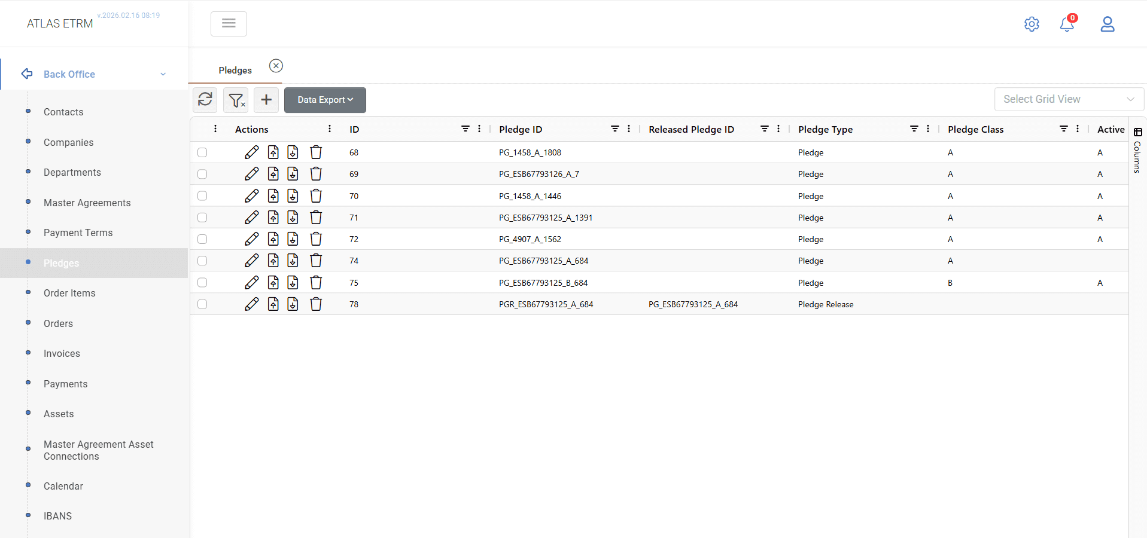Open Payment Terms in the sidebar
The image size is (1147, 538).
[78, 233]
